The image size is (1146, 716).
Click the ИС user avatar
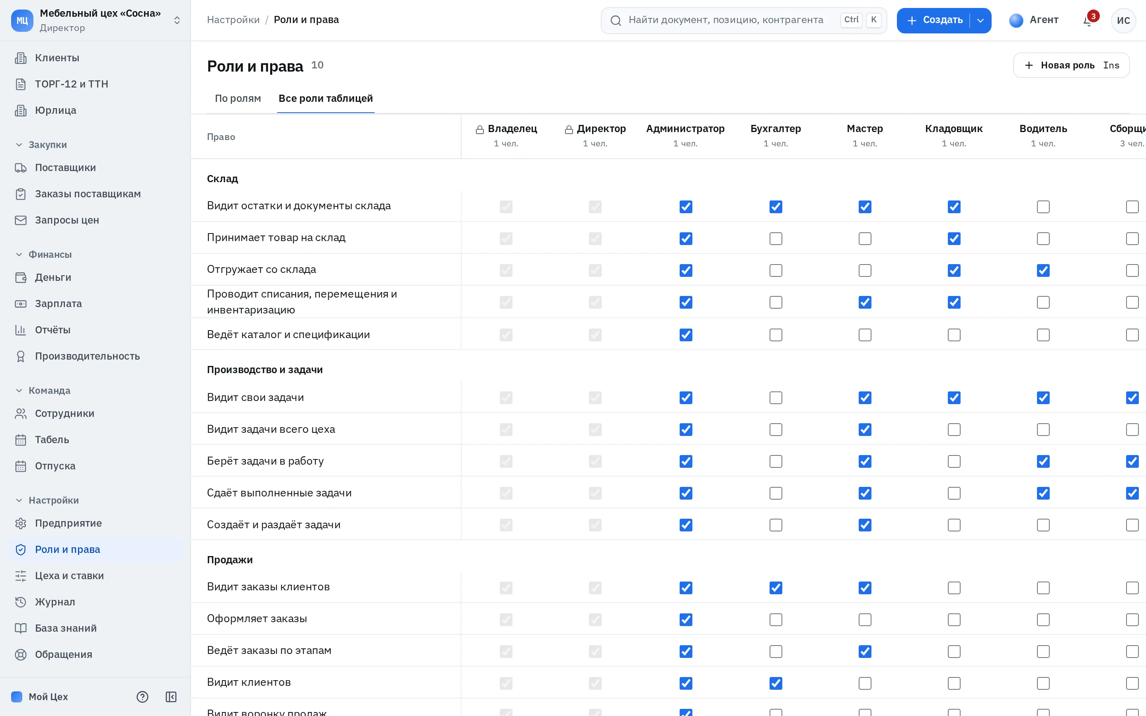1123,20
